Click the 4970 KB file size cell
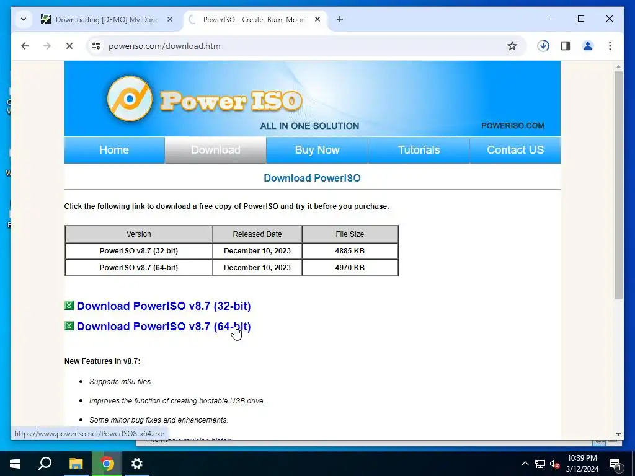The height and width of the screenshot is (476, 635). [350, 268]
